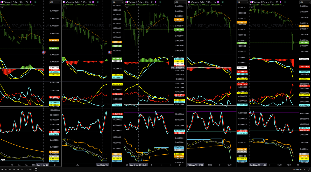Toggle the flag icon on the 1h chart title
311x172 pixels.
(x=218, y=2)
